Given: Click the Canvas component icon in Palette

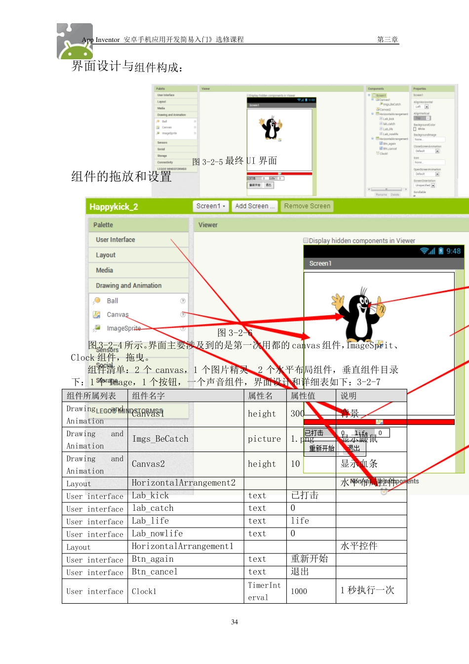Looking at the screenshot, I should (97, 315).
